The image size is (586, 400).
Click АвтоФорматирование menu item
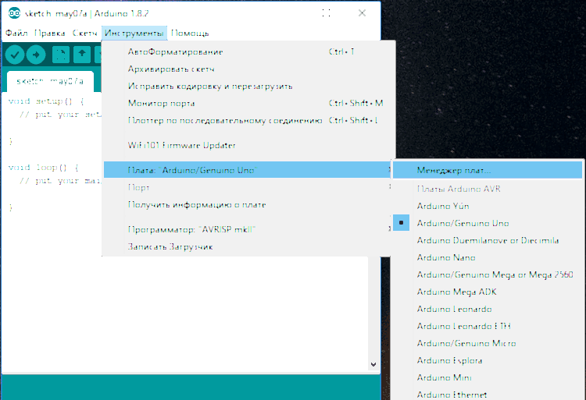[x=175, y=51]
